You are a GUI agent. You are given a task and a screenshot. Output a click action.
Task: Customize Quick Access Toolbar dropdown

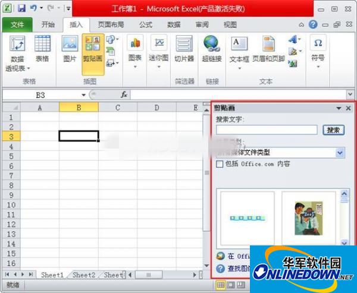coord(68,9)
